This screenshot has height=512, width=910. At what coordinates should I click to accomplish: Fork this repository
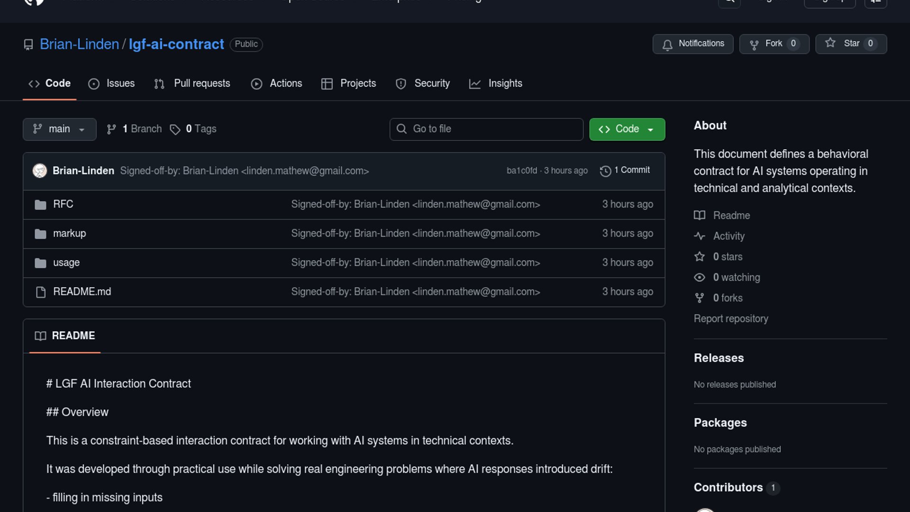point(773,44)
